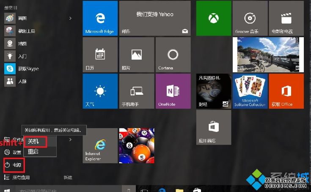Open the Groove 音乐 tile
The image size is (311, 192).
250,18
